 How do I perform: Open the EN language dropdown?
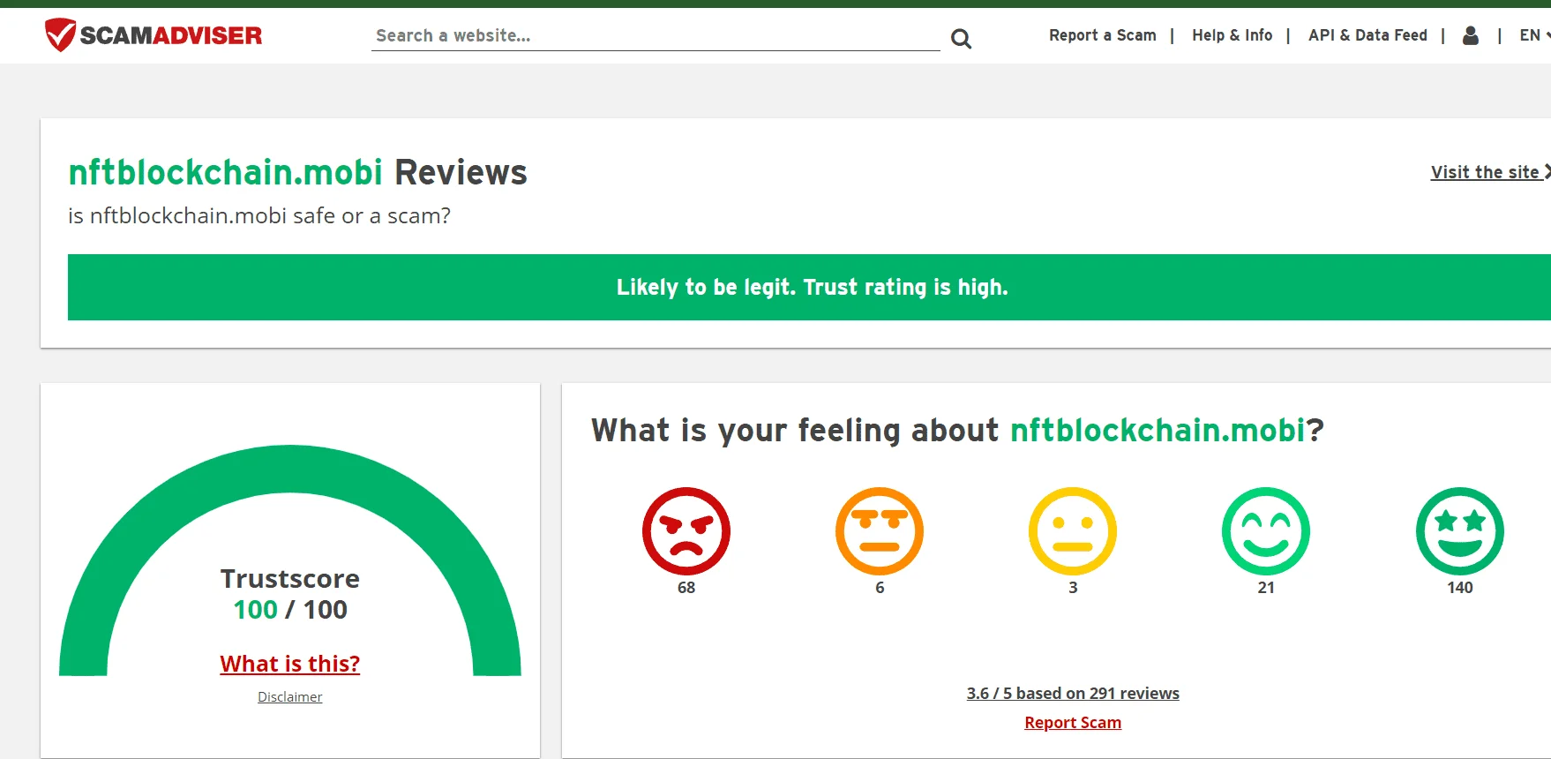(1533, 35)
